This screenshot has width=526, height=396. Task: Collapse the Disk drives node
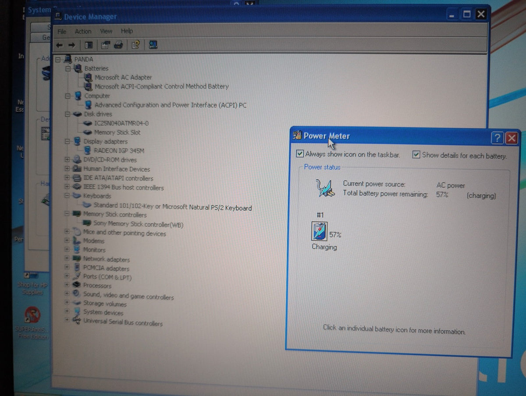click(x=68, y=114)
